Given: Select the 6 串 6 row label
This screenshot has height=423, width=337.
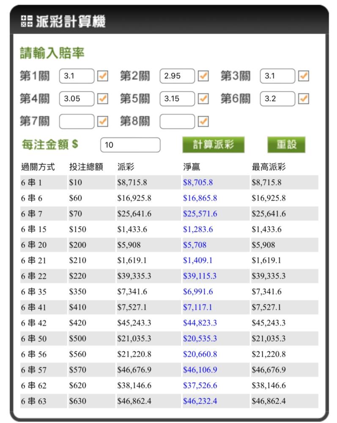Looking at the screenshot, I should click(x=32, y=198).
